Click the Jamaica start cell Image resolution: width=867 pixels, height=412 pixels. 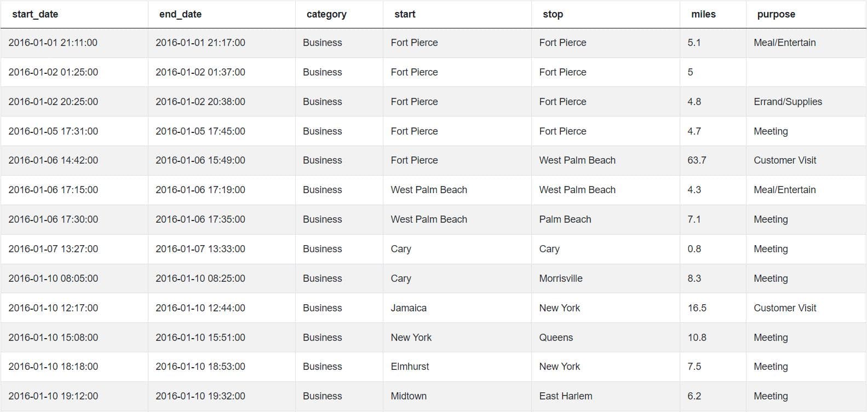[409, 308]
